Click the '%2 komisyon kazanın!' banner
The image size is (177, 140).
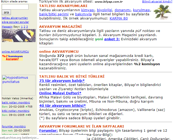tap(12, 58)
